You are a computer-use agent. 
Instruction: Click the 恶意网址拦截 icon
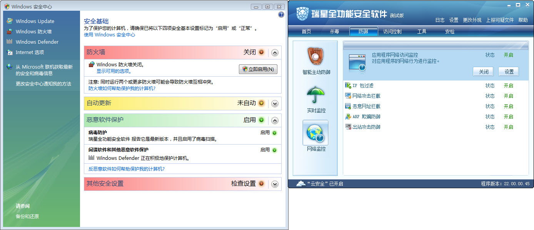coord(348,106)
